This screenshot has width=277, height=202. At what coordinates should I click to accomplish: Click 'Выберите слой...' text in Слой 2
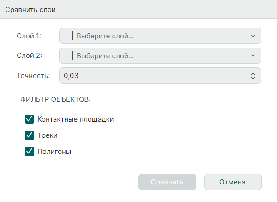(105, 56)
